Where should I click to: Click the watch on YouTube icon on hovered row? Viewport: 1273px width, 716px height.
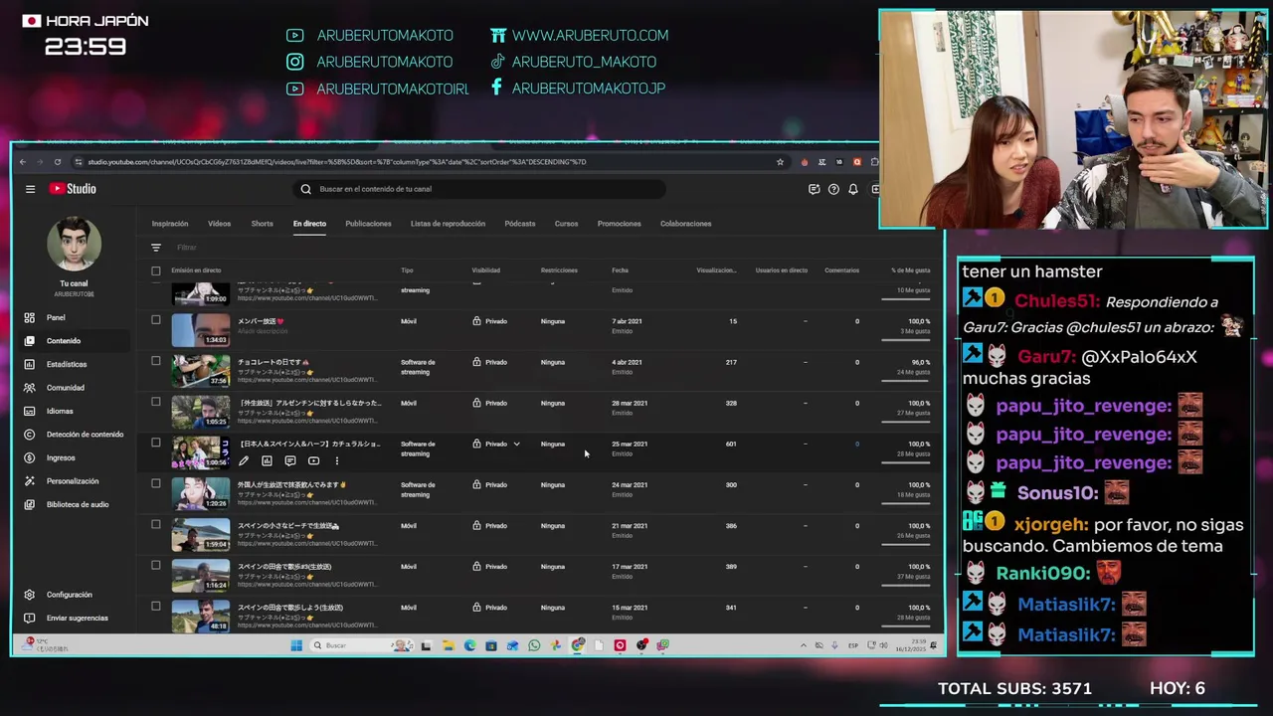pos(313,461)
